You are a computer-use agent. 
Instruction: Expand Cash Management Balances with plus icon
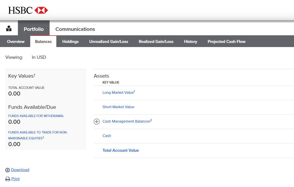coord(97,121)
